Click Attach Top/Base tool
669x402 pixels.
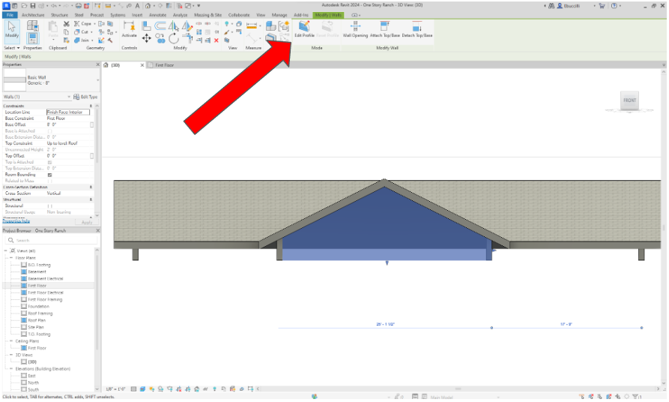pos(384,29)
